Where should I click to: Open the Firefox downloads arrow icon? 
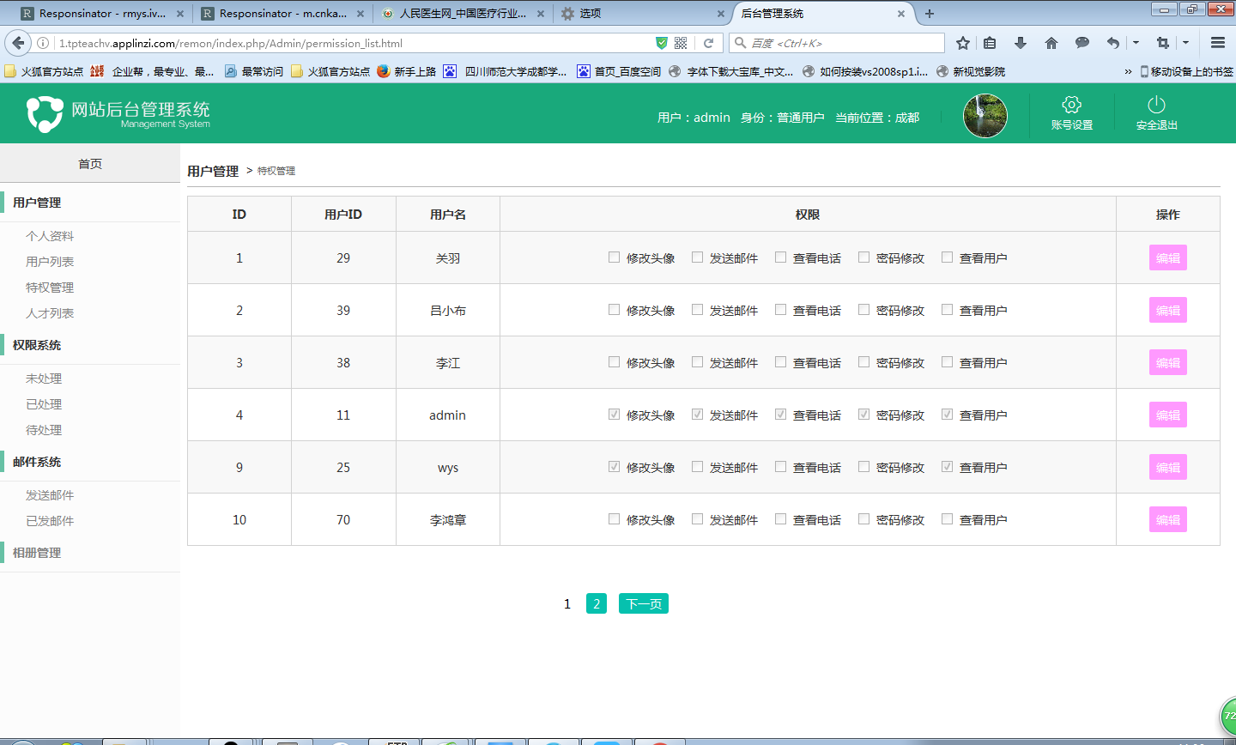(1021, 43)
